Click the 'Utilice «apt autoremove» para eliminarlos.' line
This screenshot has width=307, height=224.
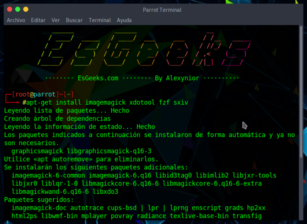(81, 159)
